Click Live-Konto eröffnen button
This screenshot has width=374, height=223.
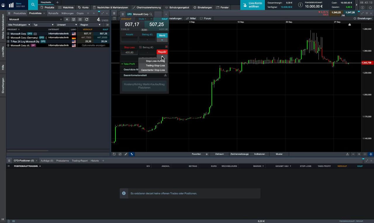click(253, 5)
